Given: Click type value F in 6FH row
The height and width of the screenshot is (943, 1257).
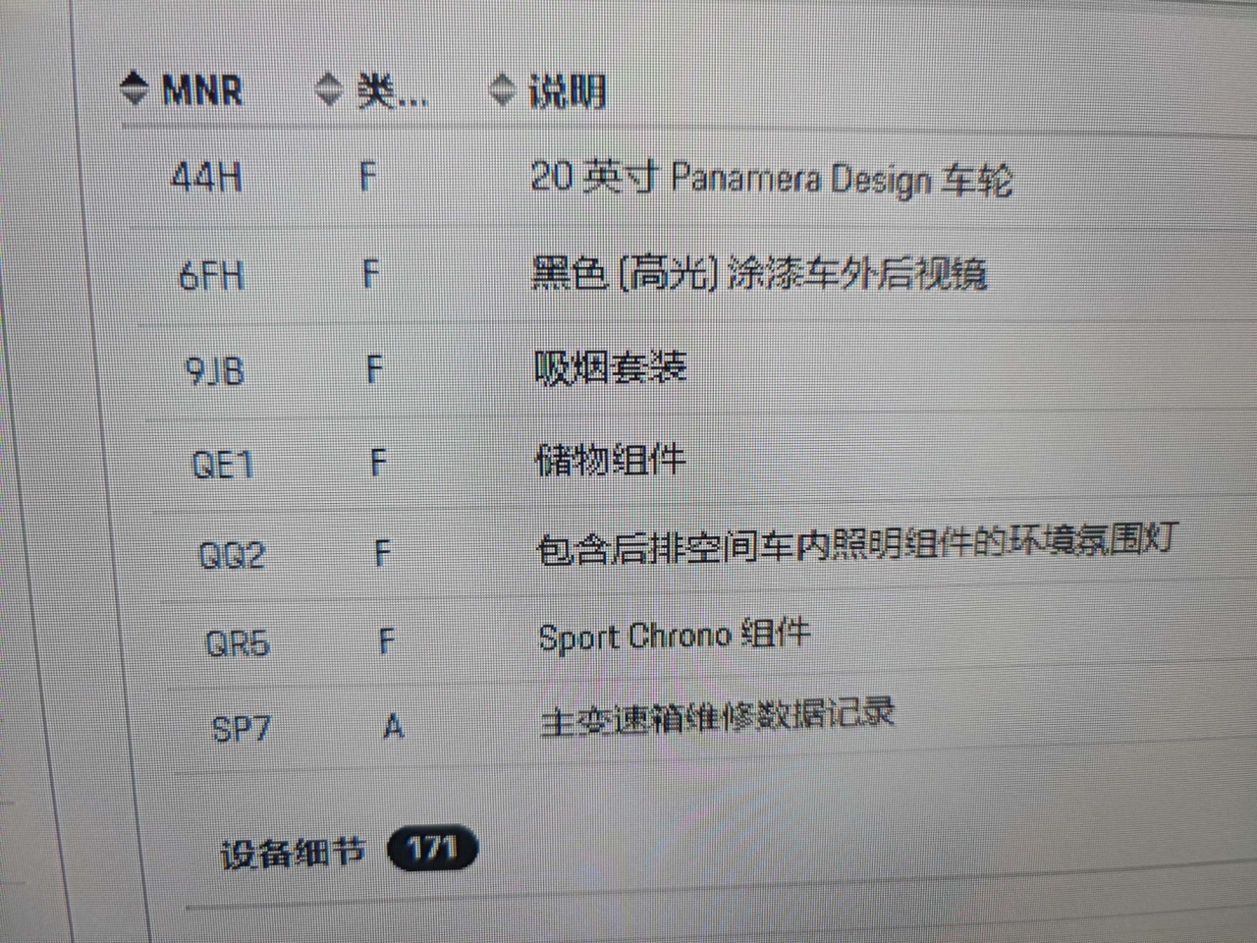Looking at the screenshot, I should pyautogui.click(x=370, y=273).
